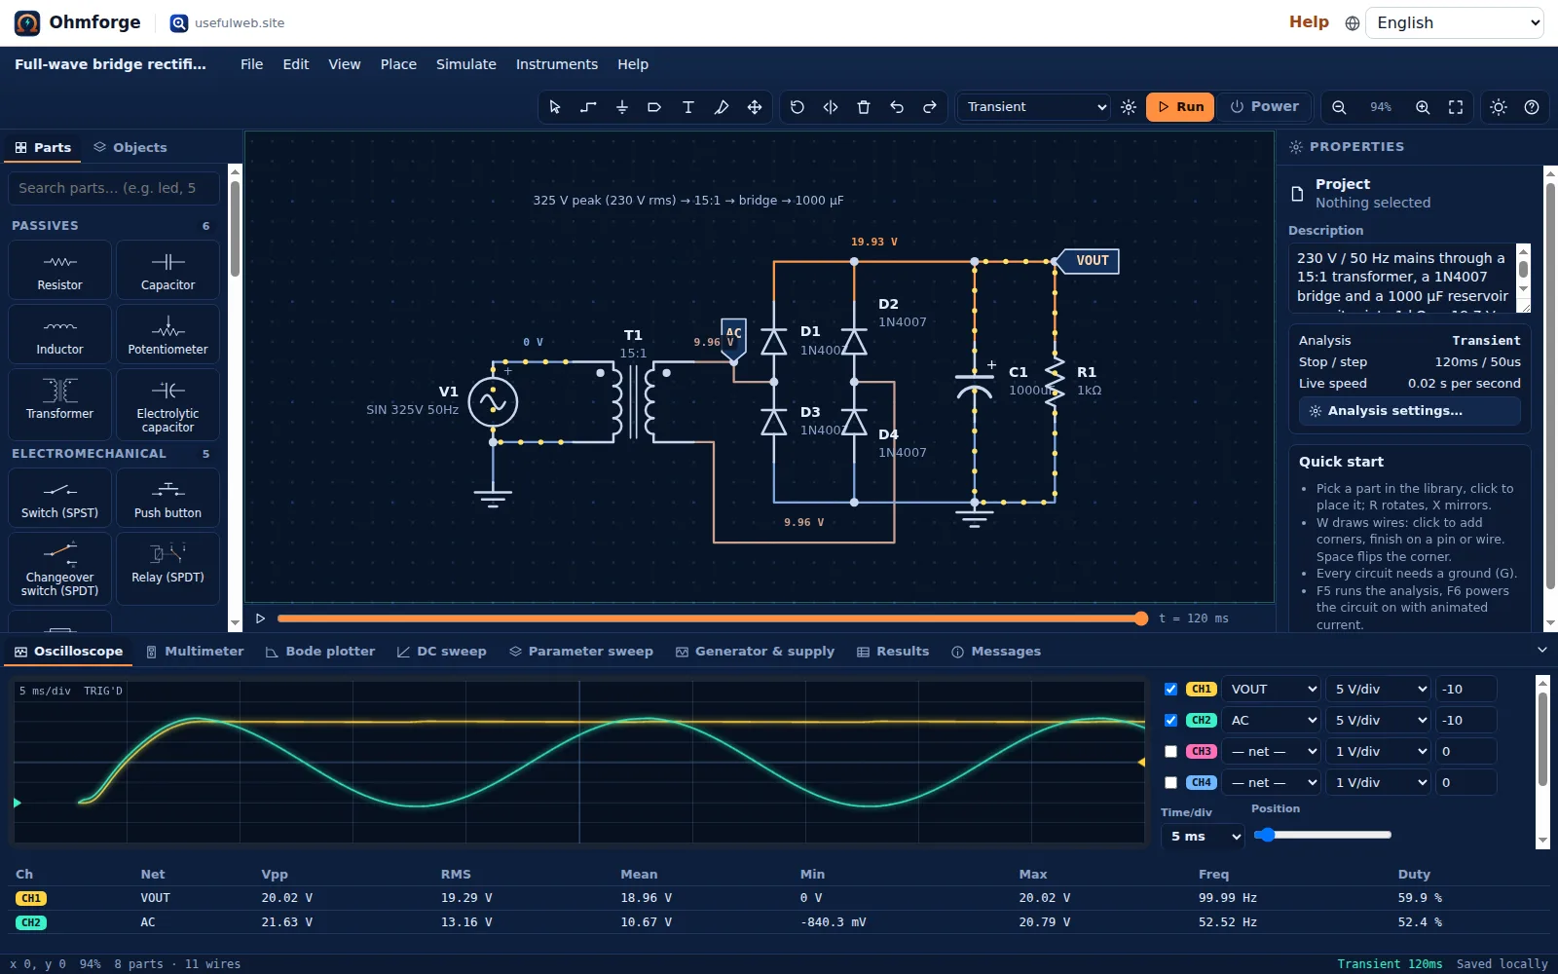Open CH2 volts per division dropdown

click(1379, 720)
